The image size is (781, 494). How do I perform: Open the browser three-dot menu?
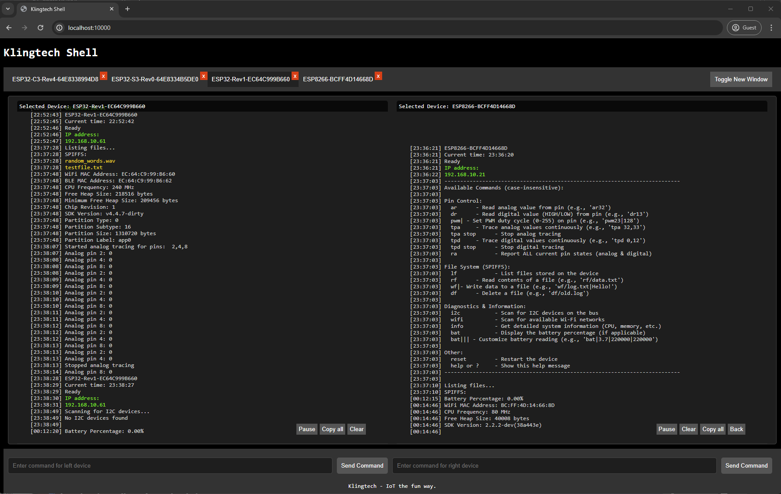pyautogui.click(x=771, y=28)
